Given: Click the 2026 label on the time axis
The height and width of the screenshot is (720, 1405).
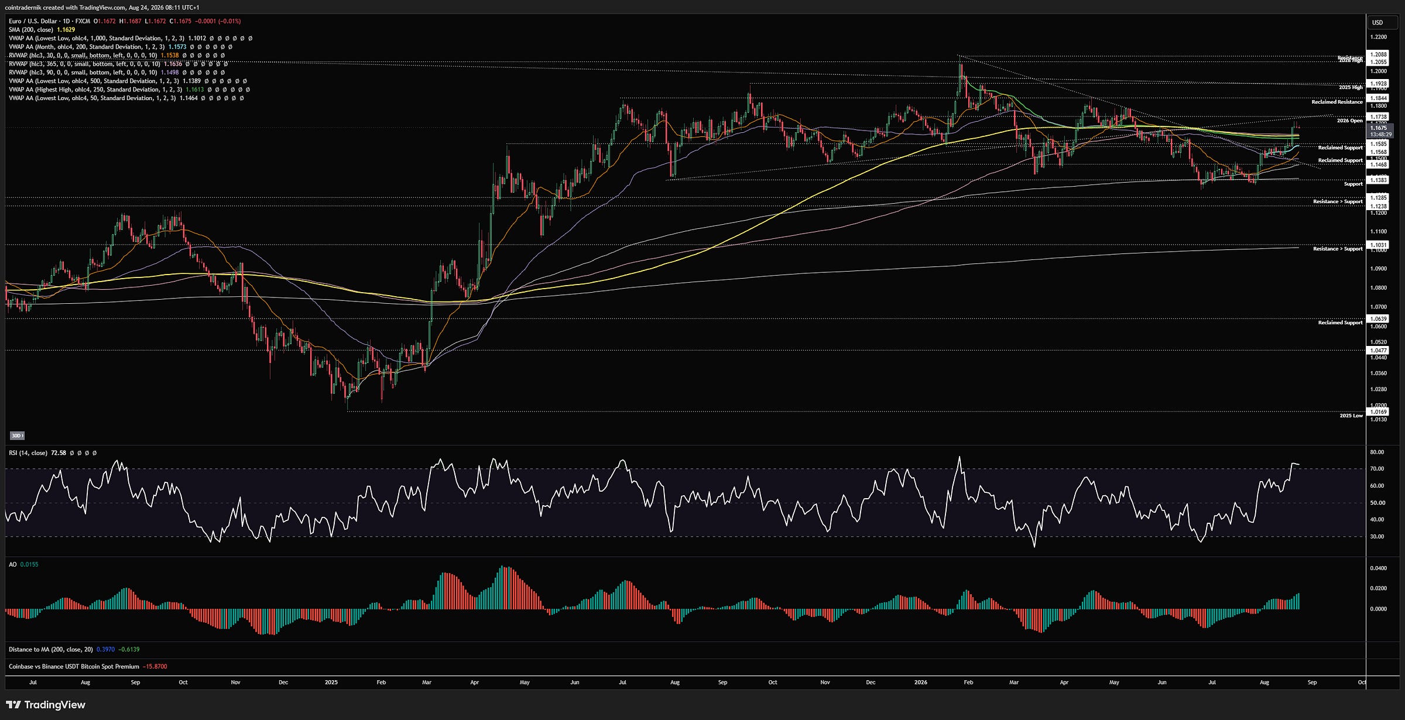Looking at the screenshot, I should click(920, 683).
